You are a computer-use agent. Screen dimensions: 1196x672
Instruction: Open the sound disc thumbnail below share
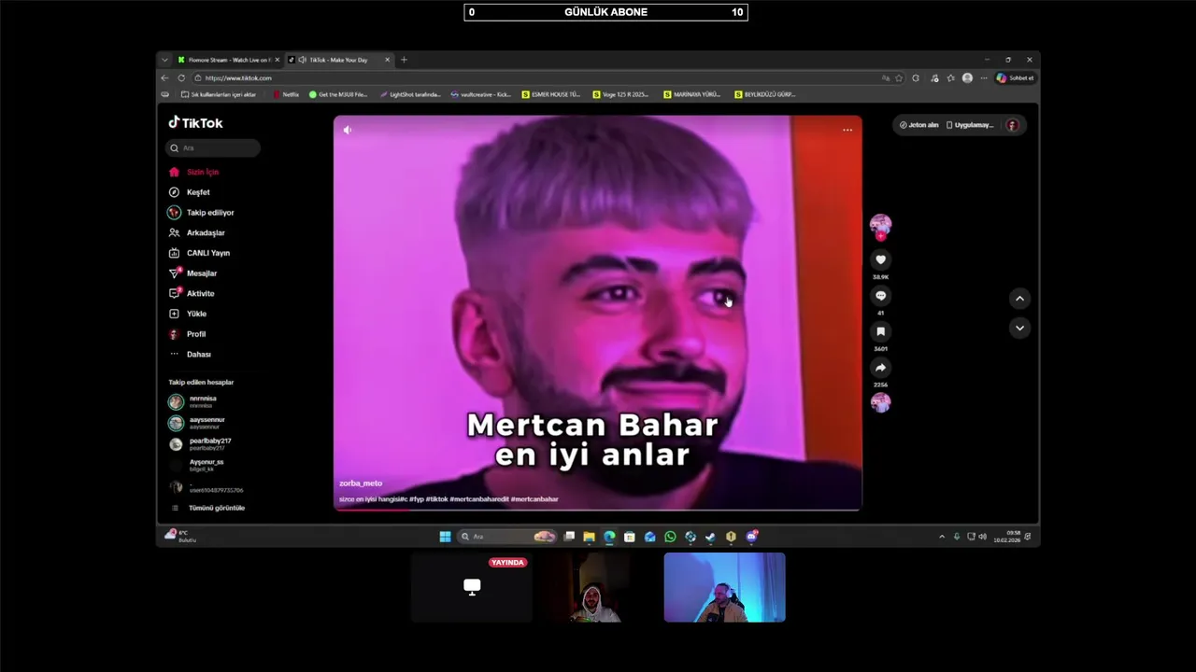coord(880,402)
